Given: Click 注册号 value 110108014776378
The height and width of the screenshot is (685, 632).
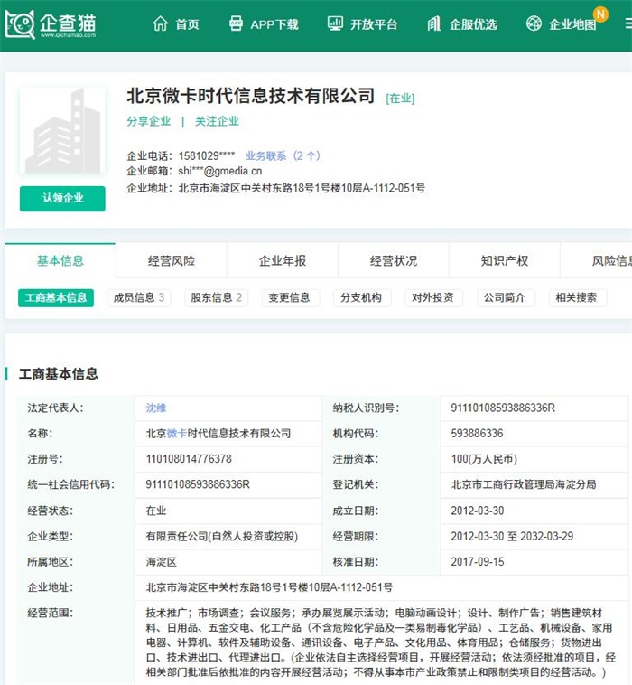Looking at the screenshot, I should pyautogui.click(x=189, y=459).
